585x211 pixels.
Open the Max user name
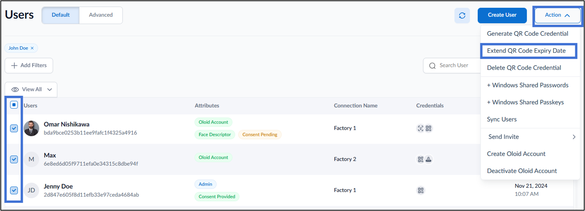[x=50, y=155]
